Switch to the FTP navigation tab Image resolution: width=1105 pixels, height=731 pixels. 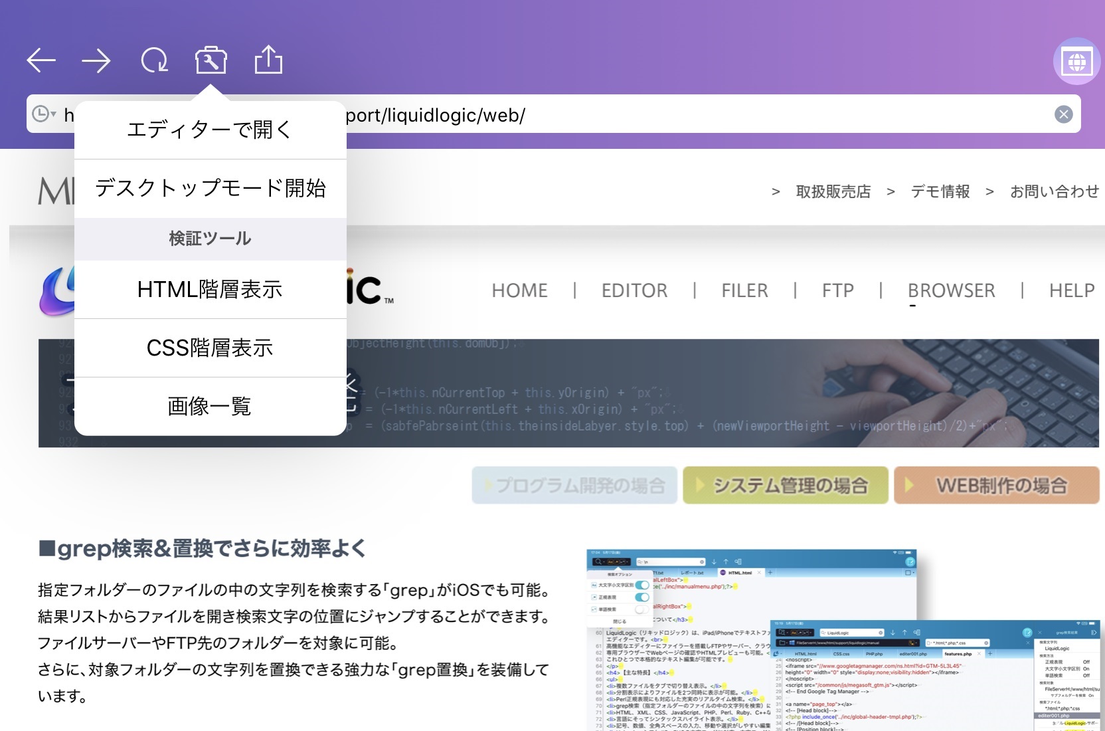point(837,290)
